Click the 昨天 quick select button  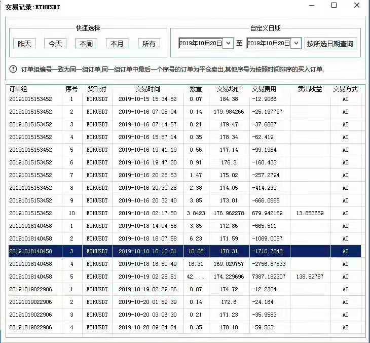tap(24, 44)
